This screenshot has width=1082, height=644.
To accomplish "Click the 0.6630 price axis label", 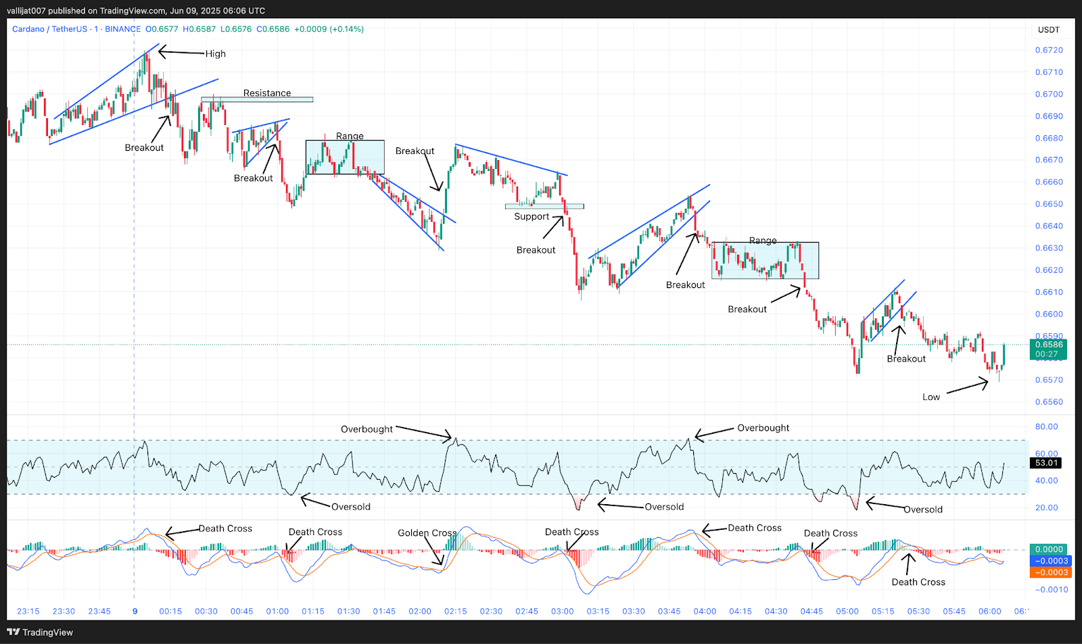I will coord(1049,248).
